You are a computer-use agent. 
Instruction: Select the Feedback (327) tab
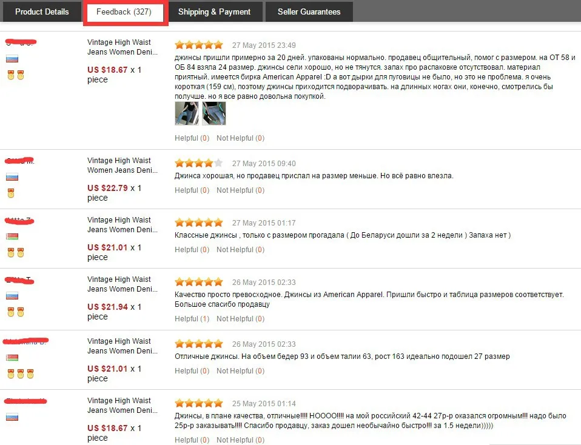click(x=124, y=12)
